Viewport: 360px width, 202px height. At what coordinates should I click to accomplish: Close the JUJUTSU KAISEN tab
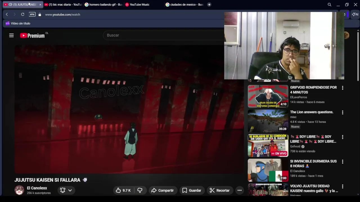click(x=40, y=4)
